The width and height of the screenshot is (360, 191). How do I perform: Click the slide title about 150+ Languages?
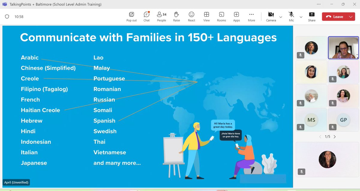148,38
